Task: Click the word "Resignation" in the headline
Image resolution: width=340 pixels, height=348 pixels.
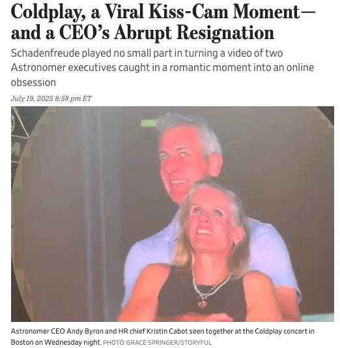Action: pyautogui.click(x=225, y=34)
